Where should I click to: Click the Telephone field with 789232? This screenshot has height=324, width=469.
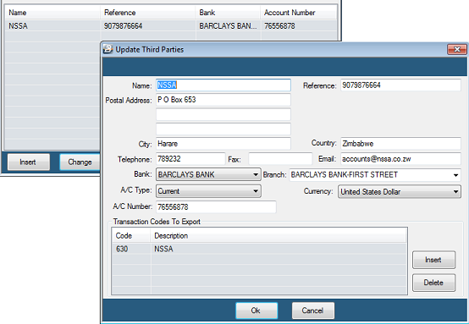pyautogui.click(x=190, y=159)
